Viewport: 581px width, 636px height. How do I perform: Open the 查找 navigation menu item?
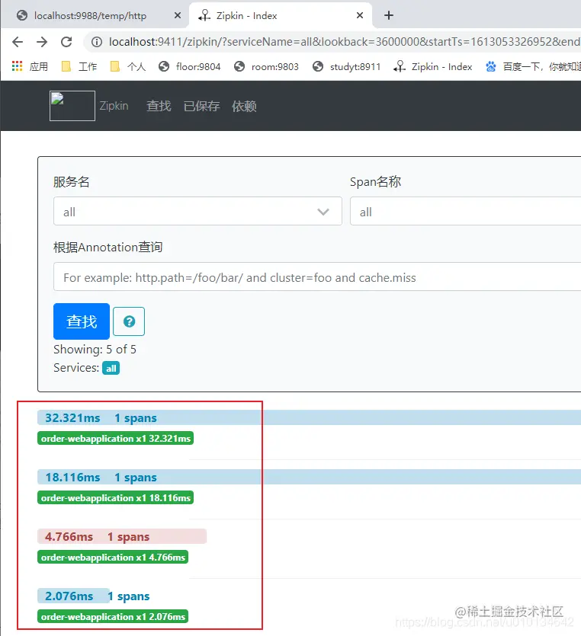159,107
